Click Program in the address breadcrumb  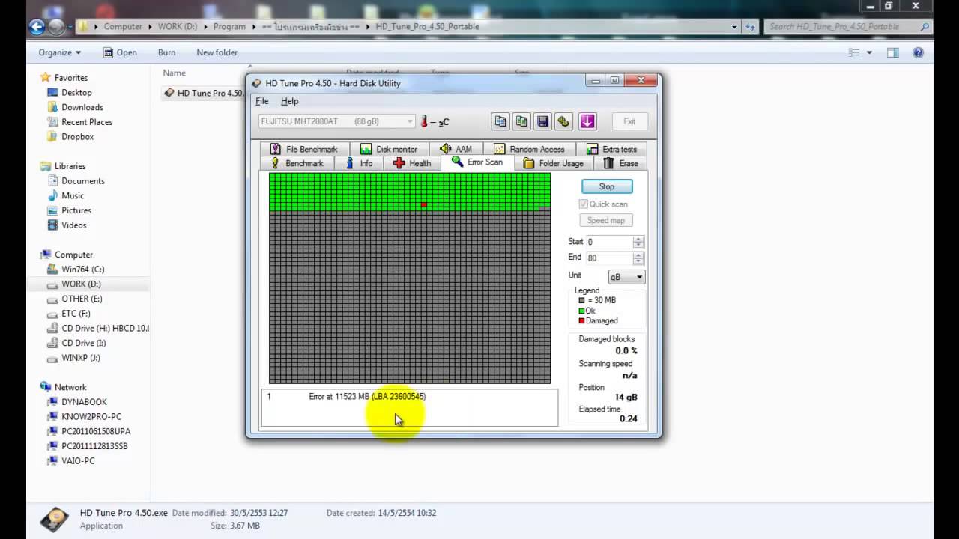[x=229, y=26]
